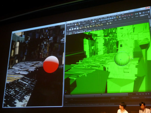Click the red and white sphere in left window
The height and width of the screenshot is (113, 151).
coord(51,64)
